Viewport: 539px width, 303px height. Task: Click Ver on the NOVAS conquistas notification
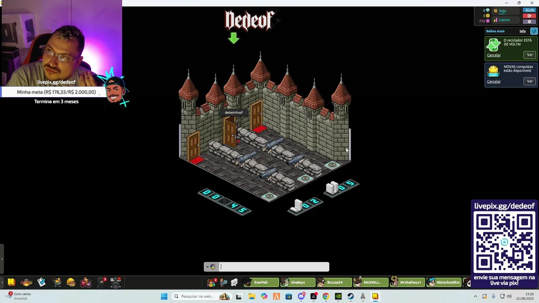(x=530, y=81)
